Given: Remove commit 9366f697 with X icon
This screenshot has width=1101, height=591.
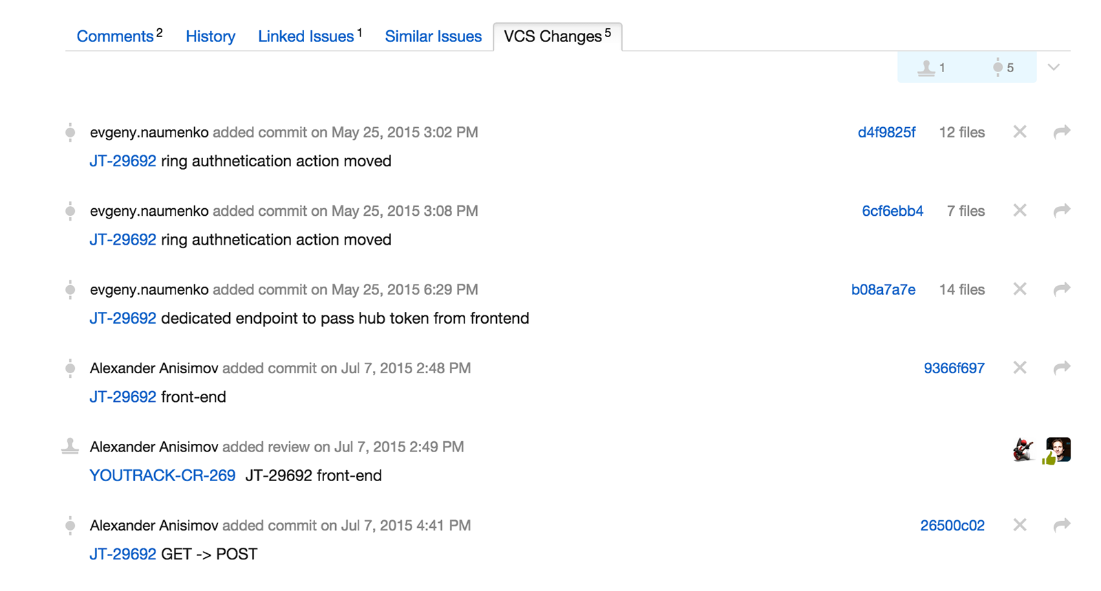Looking at the screenshot, I should pos(1020,368).
